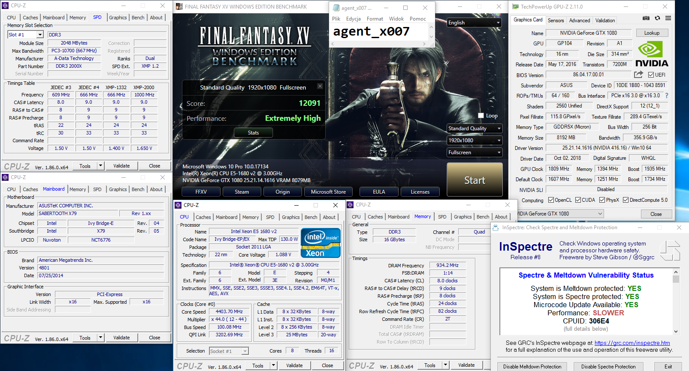The width and height of the screenshot is (689, 371).
Task: Click the GPU-Z title bar app icon
Action: coord(514,6)
